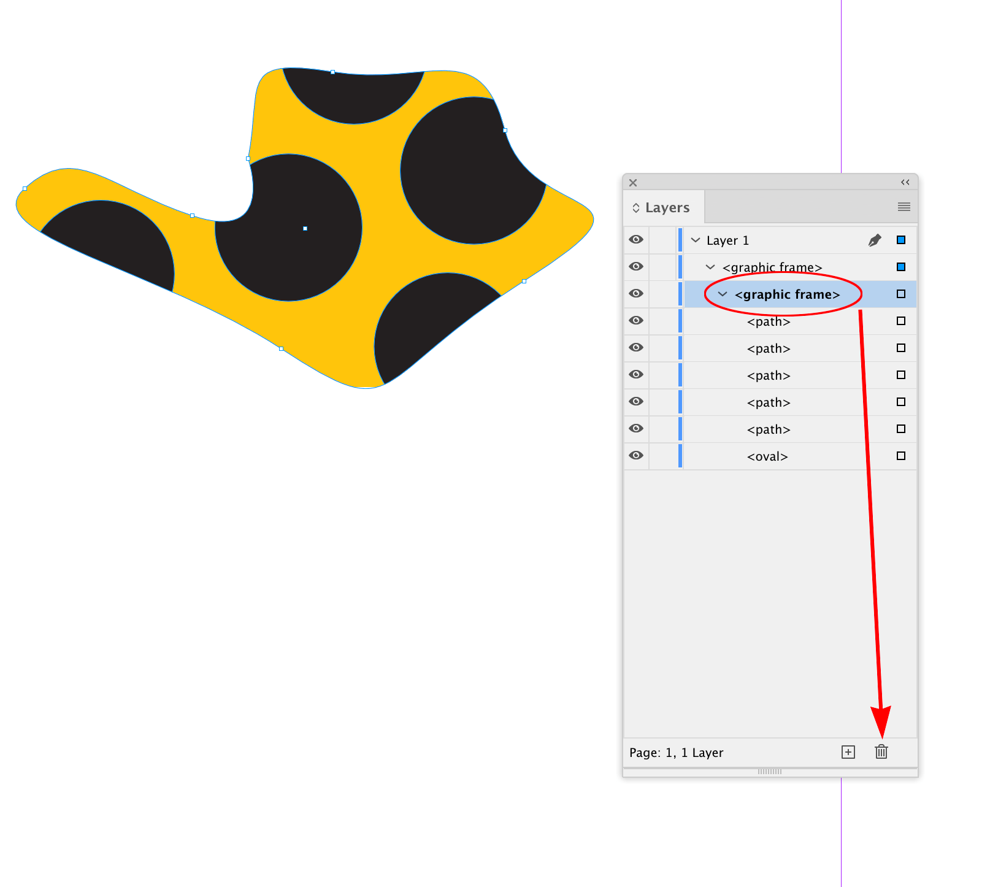Open the panel flyout menu
This screenshot has height=887, width=990.
903,207
